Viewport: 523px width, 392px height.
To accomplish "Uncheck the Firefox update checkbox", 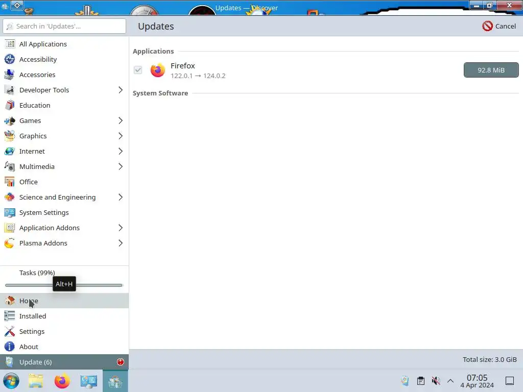I will [x=138, y=70].
